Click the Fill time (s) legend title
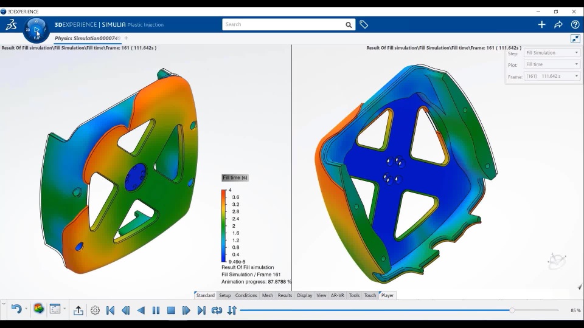 pyautogui.click(x=235, y=178)
